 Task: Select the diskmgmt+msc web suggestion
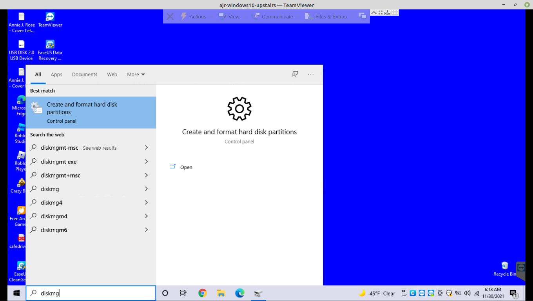point(60,175)
